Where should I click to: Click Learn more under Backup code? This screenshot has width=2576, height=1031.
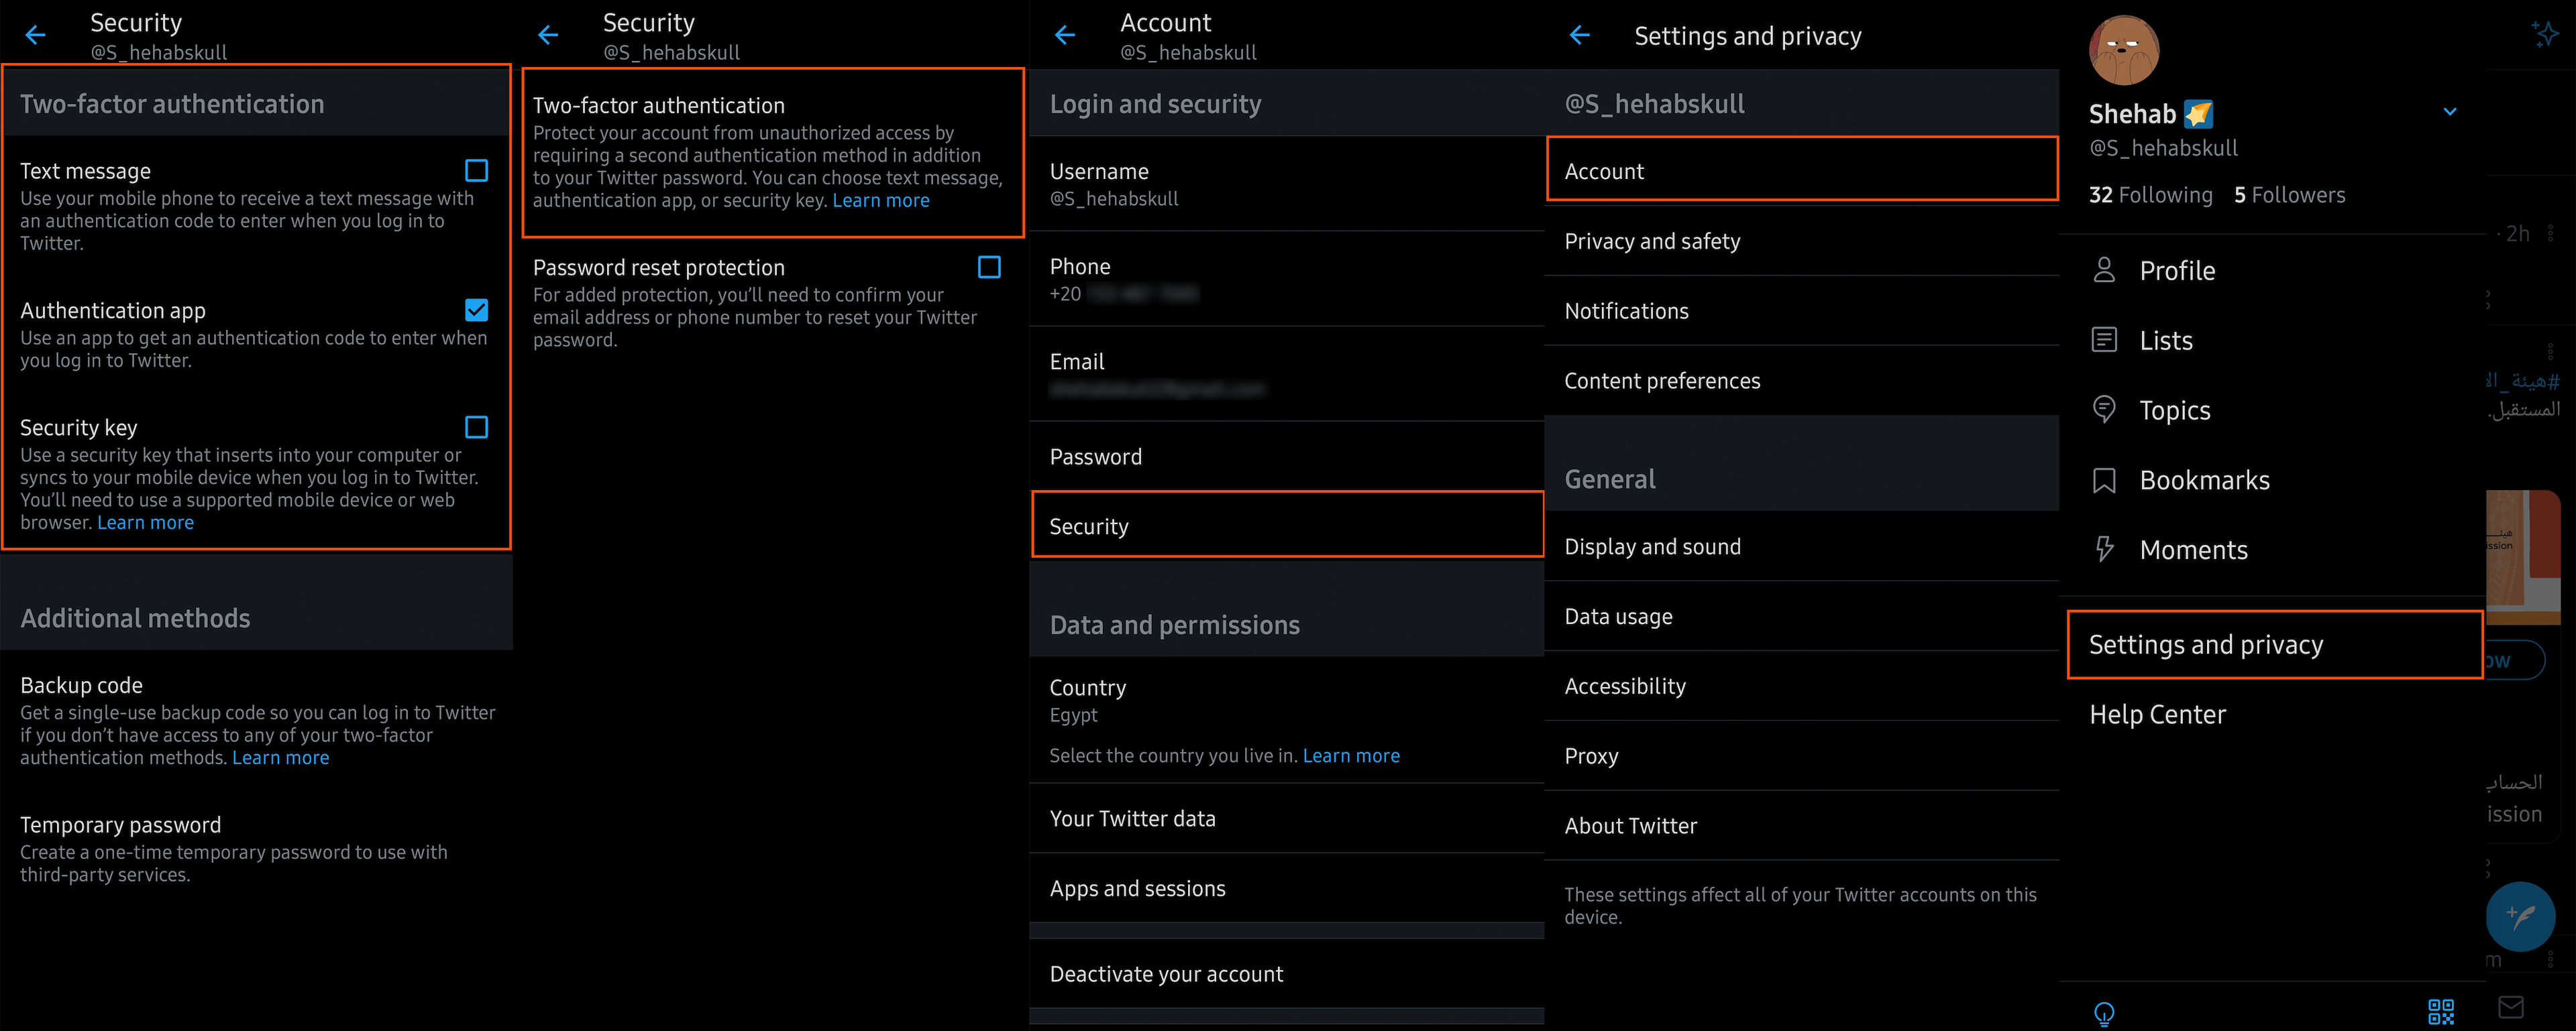coord(280,758)
